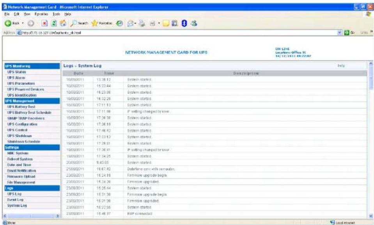Open the Date and Time link
Image resolution: width=374 pixels, height=225 pixels.
point(19,165)
